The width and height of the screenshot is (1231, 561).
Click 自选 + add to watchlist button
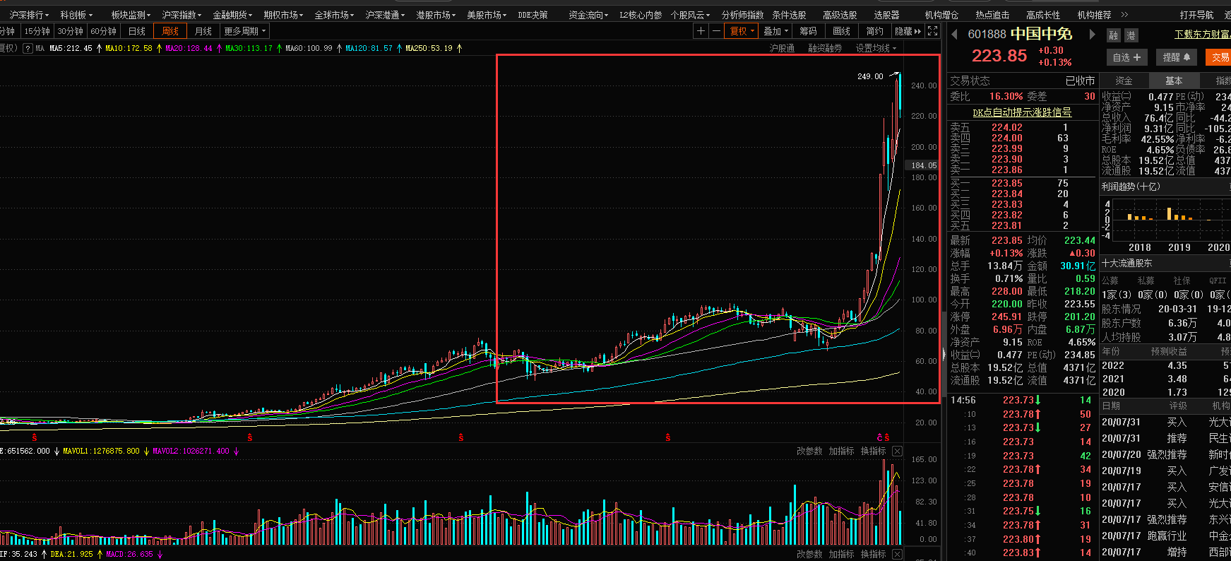(1126, 57)
